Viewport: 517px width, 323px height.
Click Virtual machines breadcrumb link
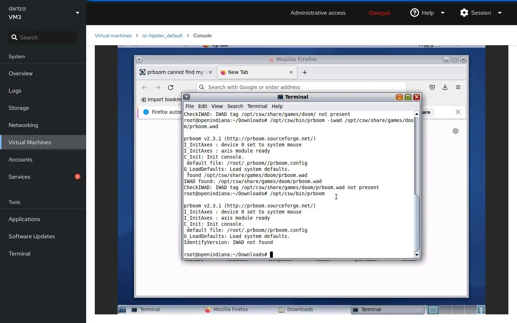(x=113, y=36)
